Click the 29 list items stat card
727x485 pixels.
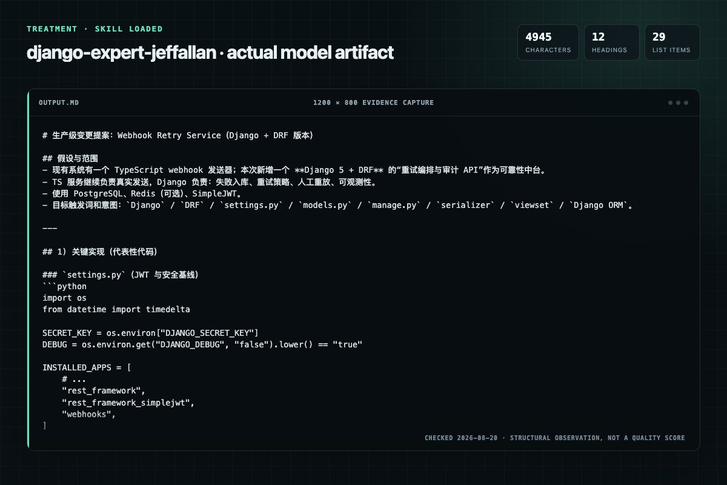click(x=672, y=42)
